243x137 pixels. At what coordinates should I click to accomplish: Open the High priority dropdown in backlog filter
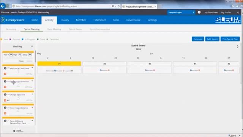[20, 55]
